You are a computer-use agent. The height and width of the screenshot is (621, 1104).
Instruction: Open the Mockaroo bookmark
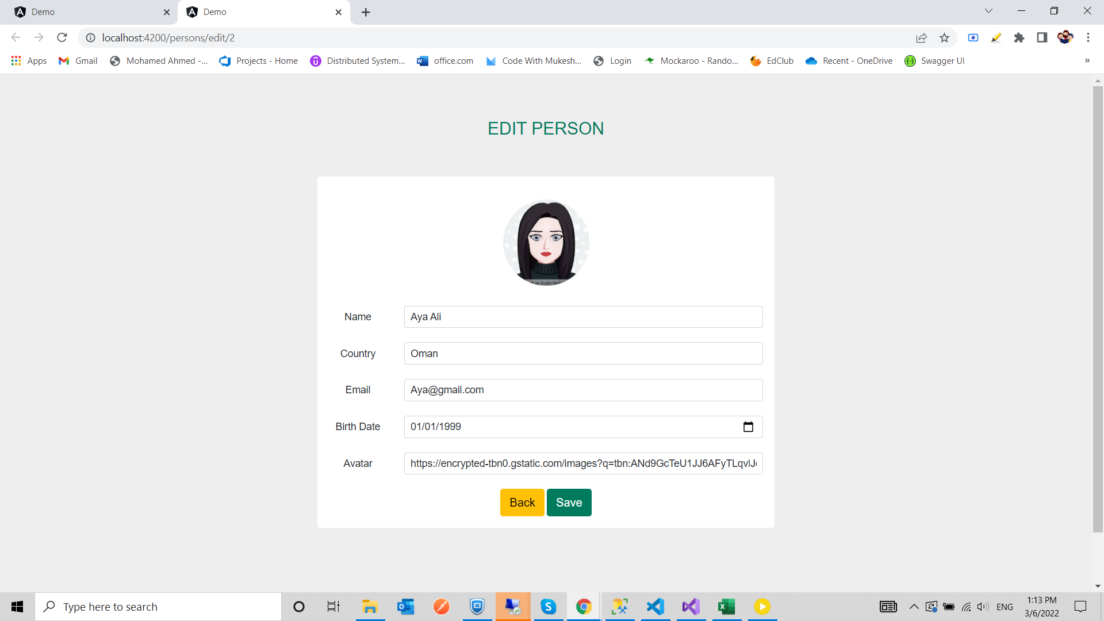click(x=699, y=60)
